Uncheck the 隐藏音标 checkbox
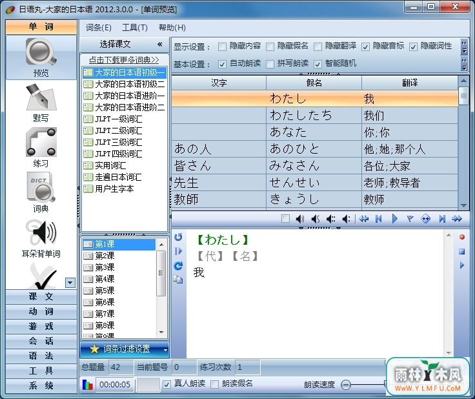 pyautogui.click(x=366, y=46)
